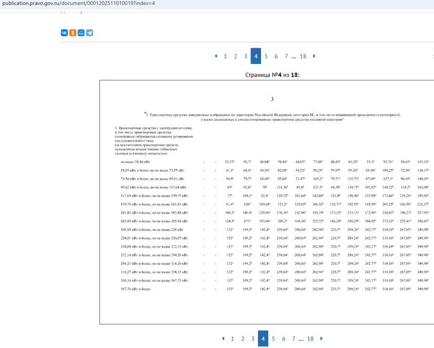Go to next page using top right arrow
The image size is (434, 348).
point(314,56)
